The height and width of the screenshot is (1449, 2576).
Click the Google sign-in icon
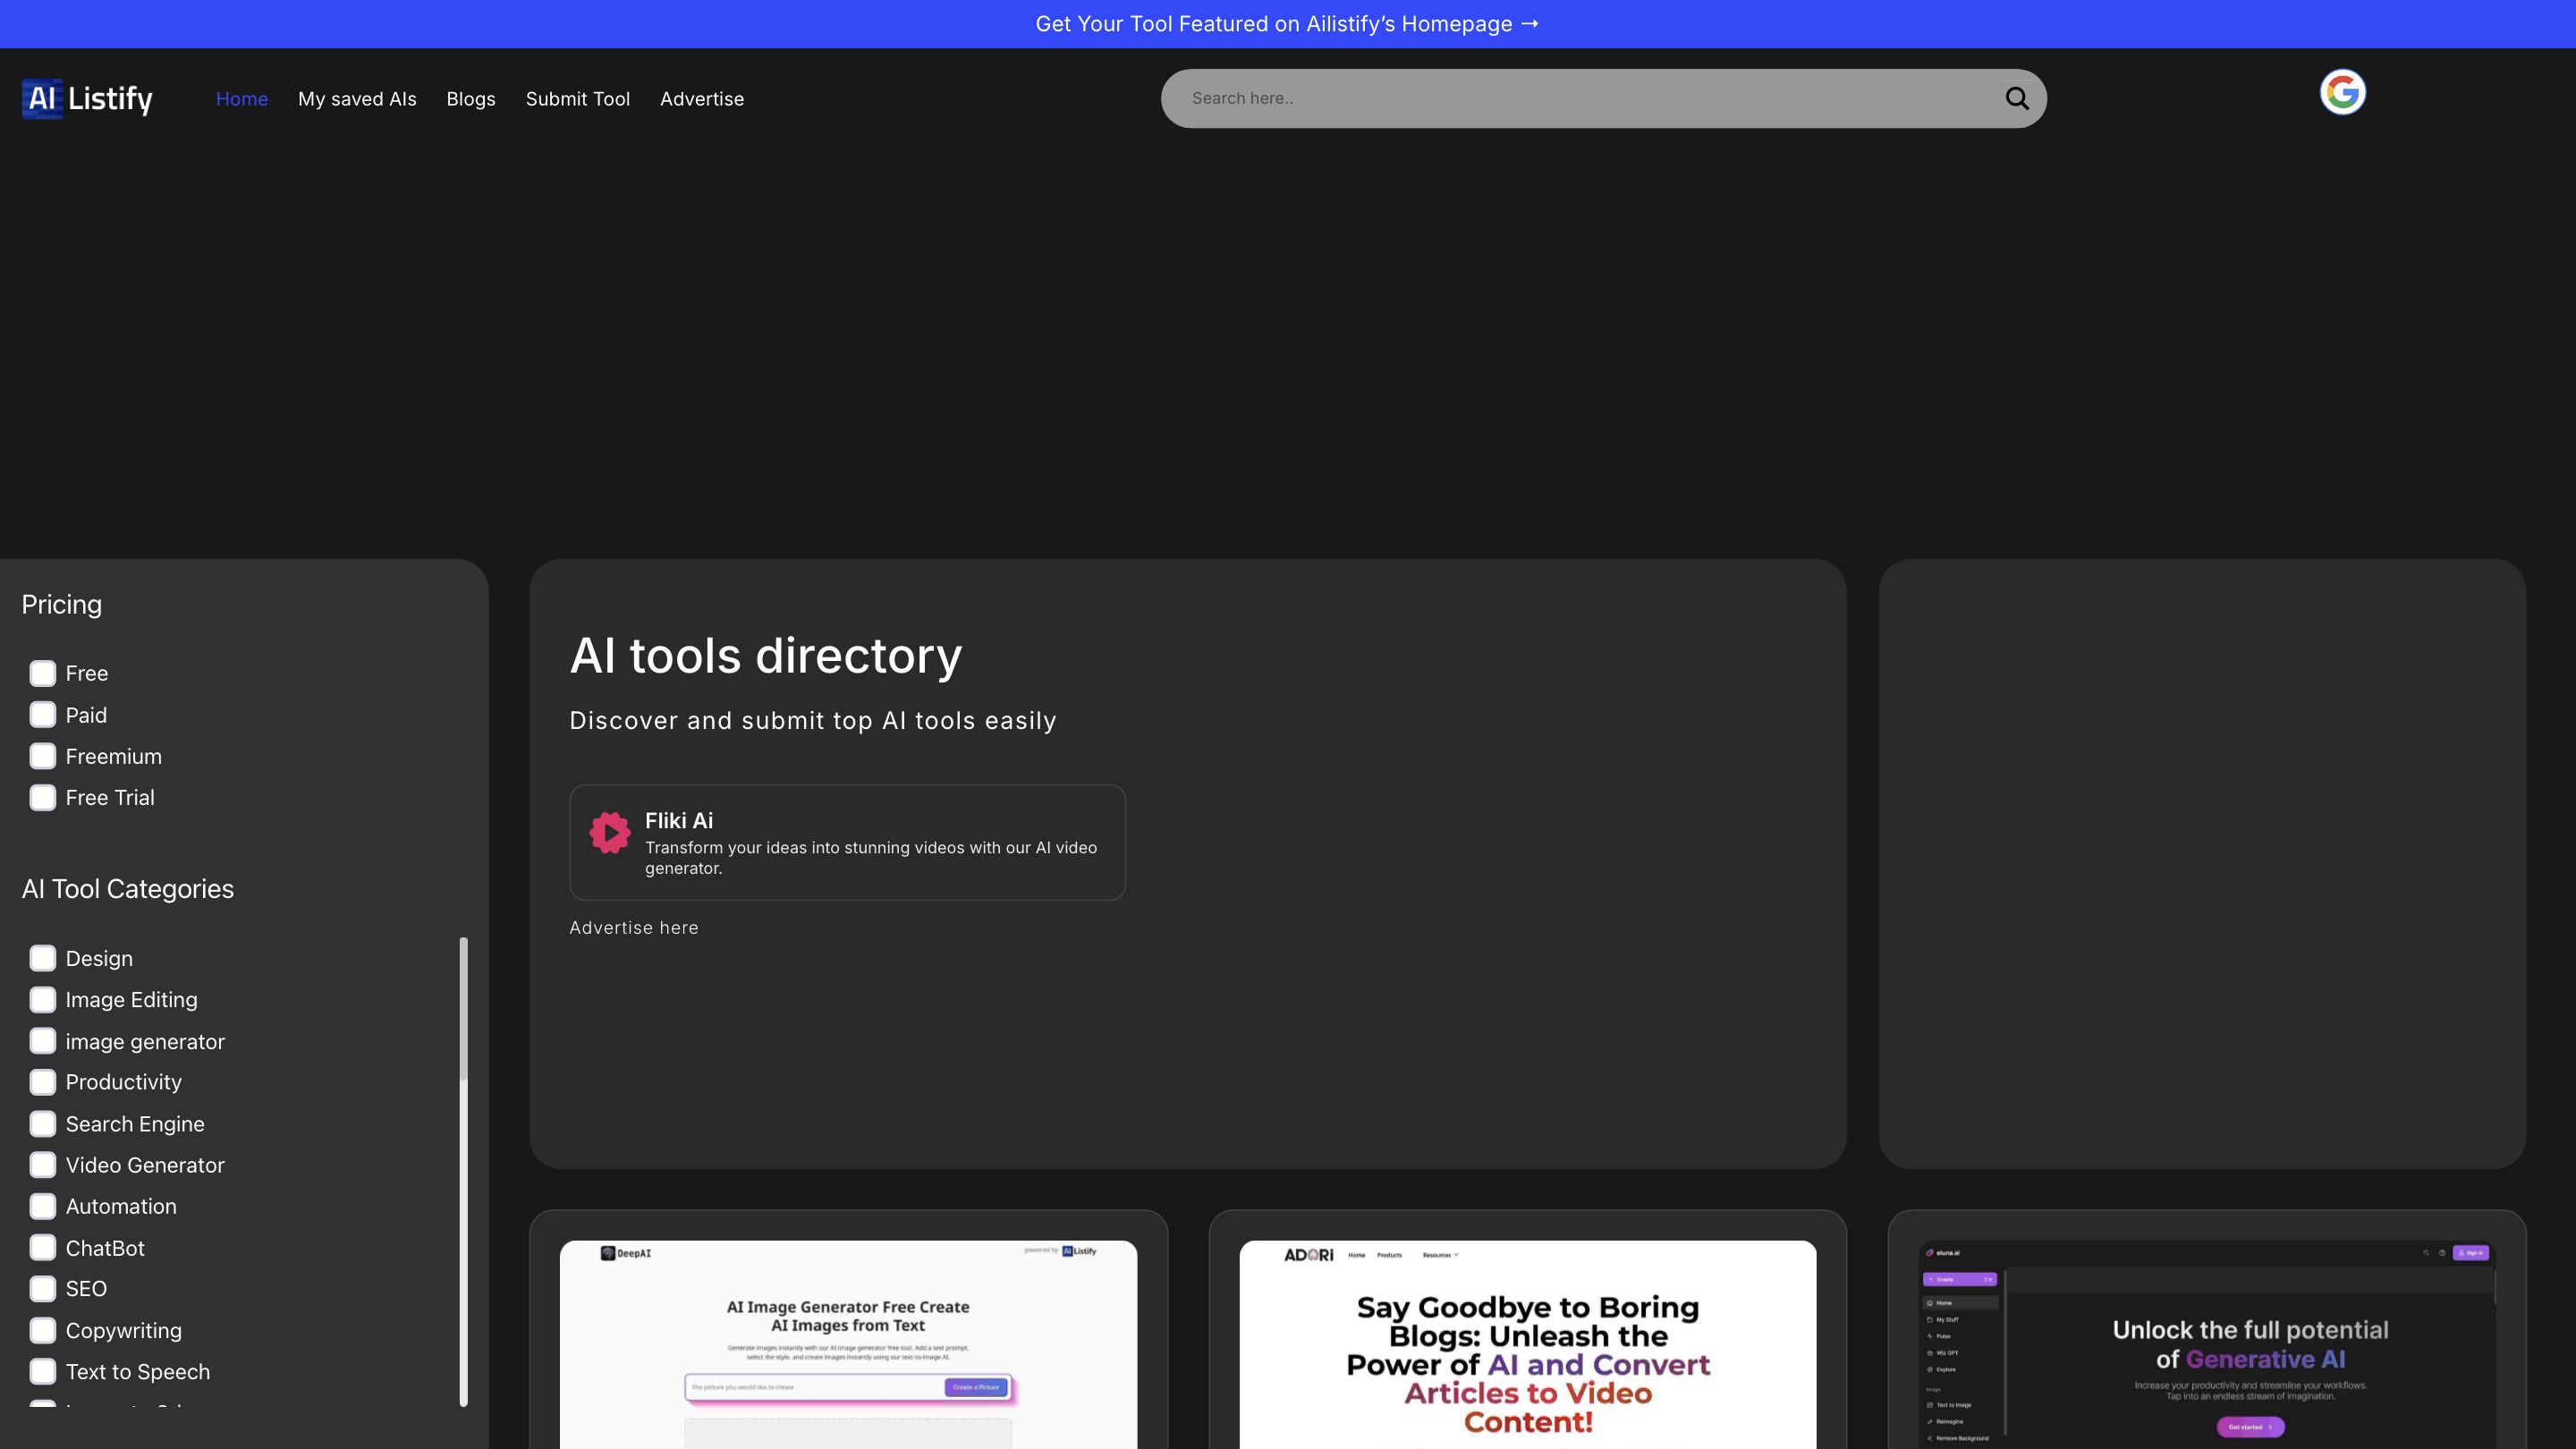point(2342,91)
